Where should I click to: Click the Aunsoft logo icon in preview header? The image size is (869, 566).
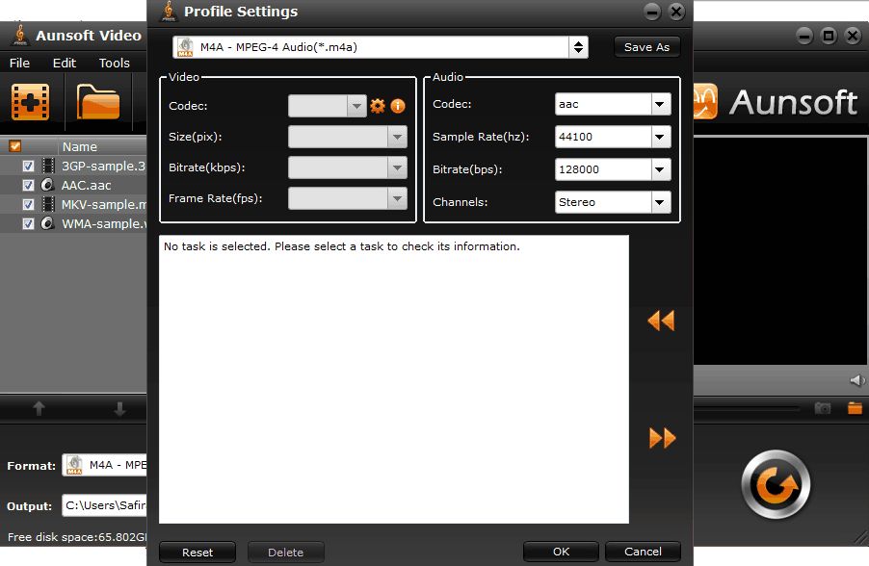click(x=705, y=101)
